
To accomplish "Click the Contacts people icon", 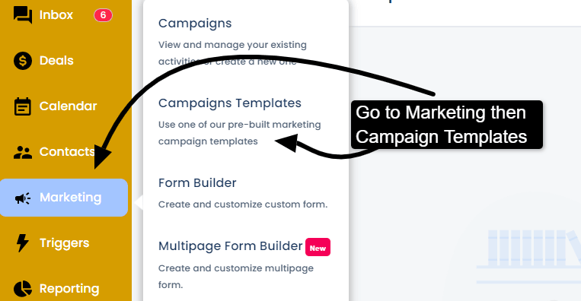I will point(23,152).
